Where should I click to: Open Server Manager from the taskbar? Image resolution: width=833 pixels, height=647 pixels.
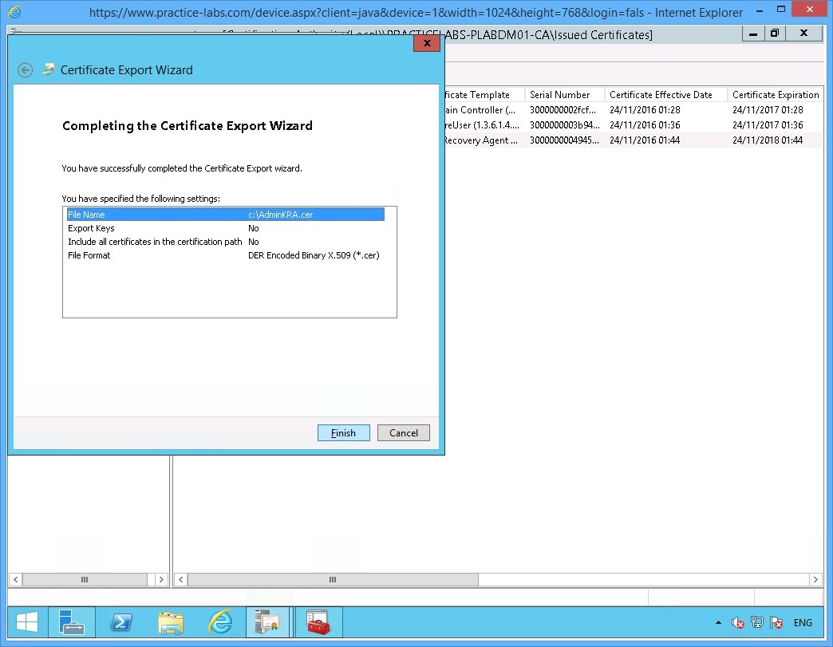71,622
